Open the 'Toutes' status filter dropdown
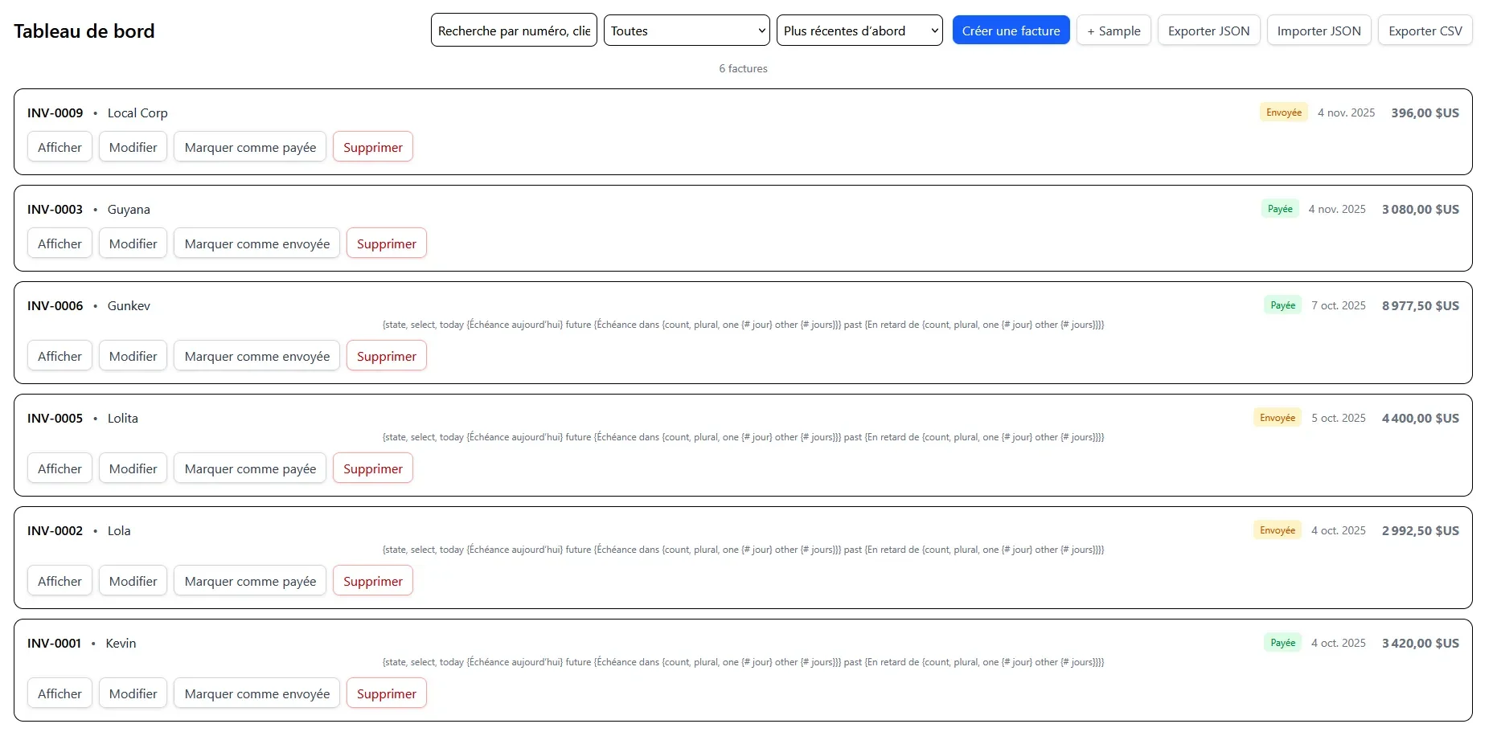The height and width of the screenshot is (732, 1497). pos(686,31)
